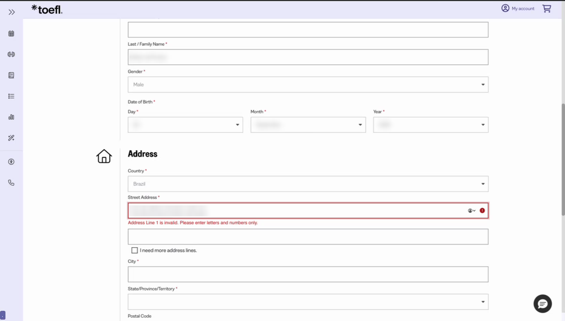Open the Month dropdown for birth date
This screenshot has height=321, width=565.
coord(308,125)
